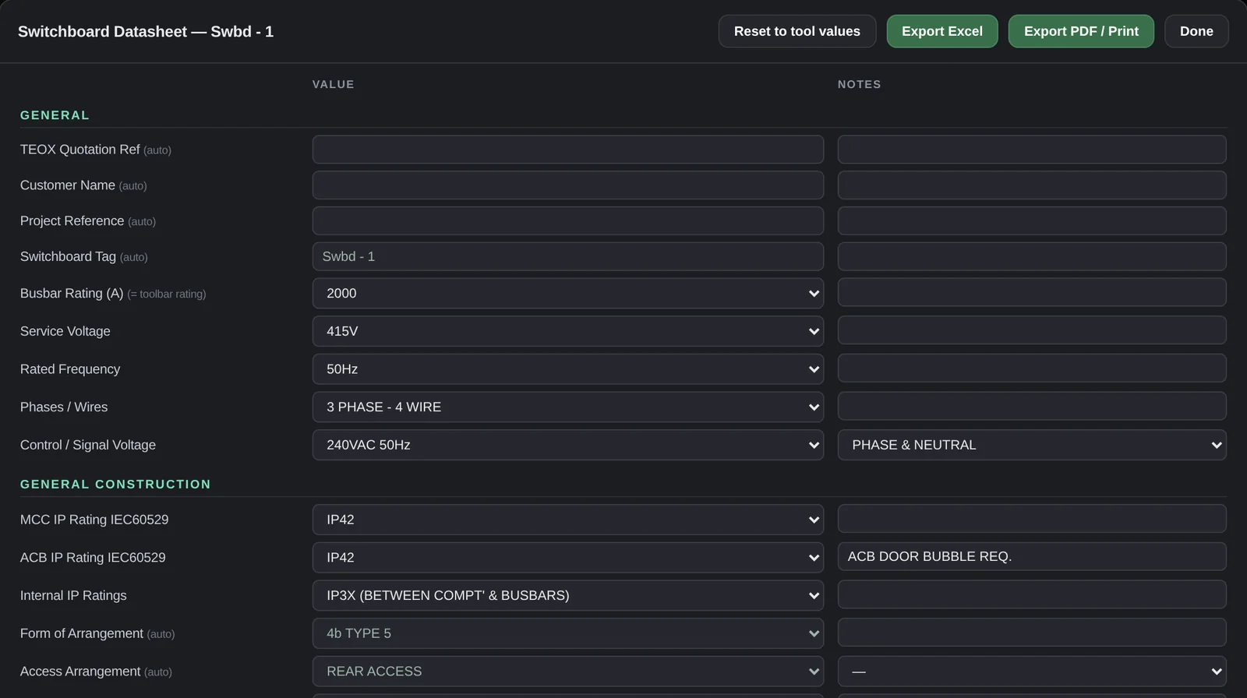
Task: Click Project Reference notes field
Action: [1032, 221]
